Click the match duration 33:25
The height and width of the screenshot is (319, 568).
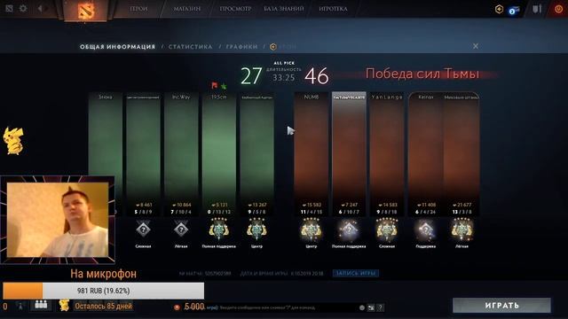[x=284, y=77]
